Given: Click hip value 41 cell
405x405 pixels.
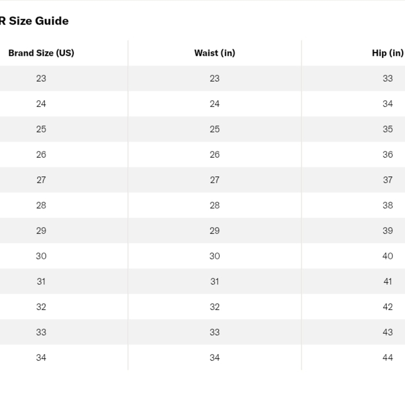Looking at the screenshot, I should pyautogui.click(x=388, y=281).
